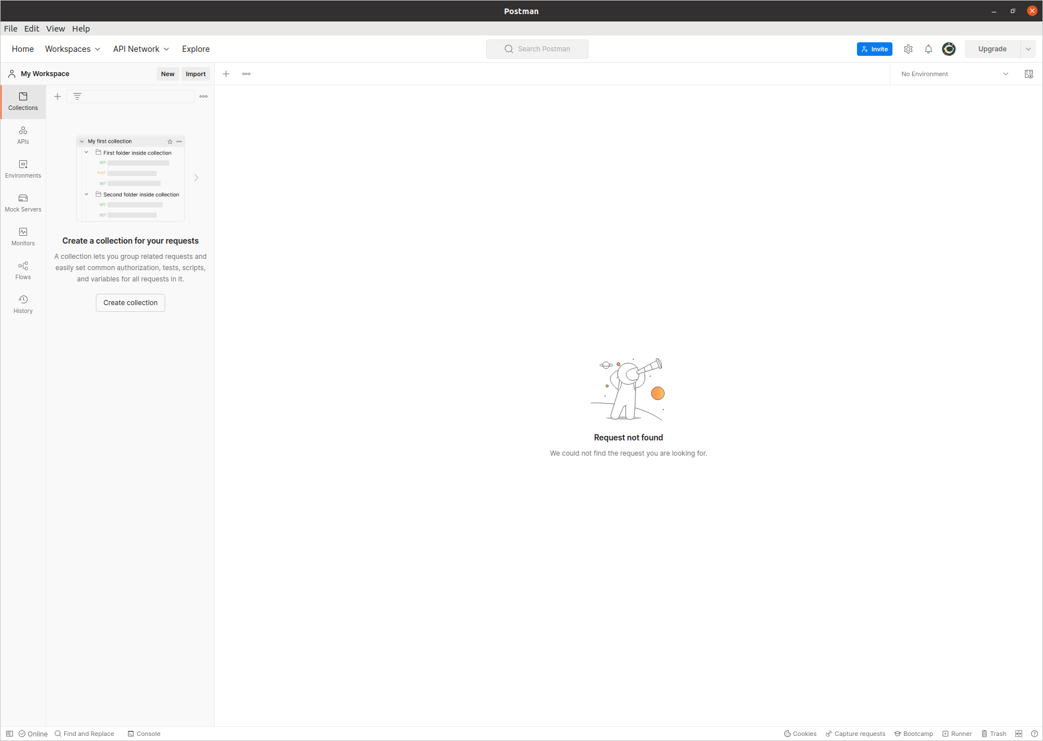Show request History in the sidebar

[x=23, y=304]
